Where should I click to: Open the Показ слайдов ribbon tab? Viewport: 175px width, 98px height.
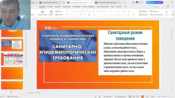(88, 7)
